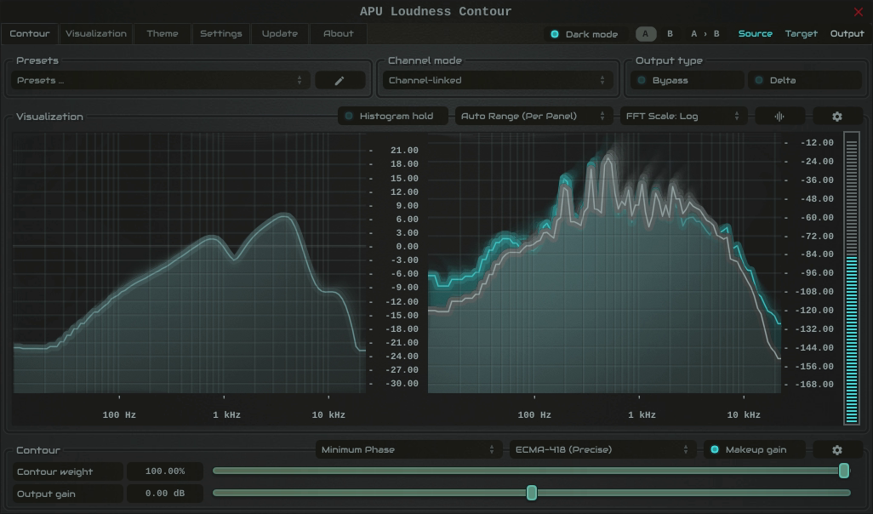Viewport: 873px width, 514px height.
Task: Click the FFT spectrum graph panel
Action: click(x=604, y=263)
